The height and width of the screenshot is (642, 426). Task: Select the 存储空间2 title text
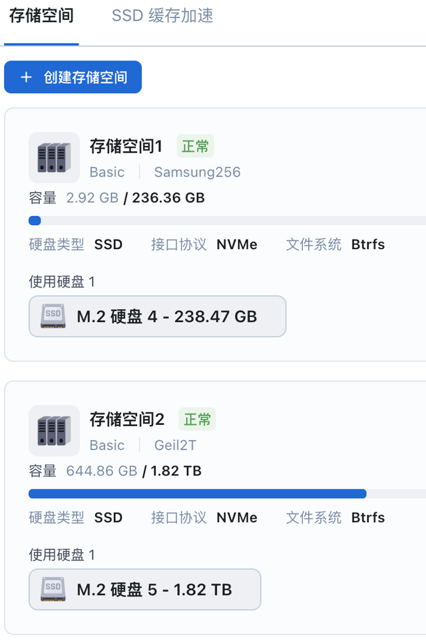[127, 419]
